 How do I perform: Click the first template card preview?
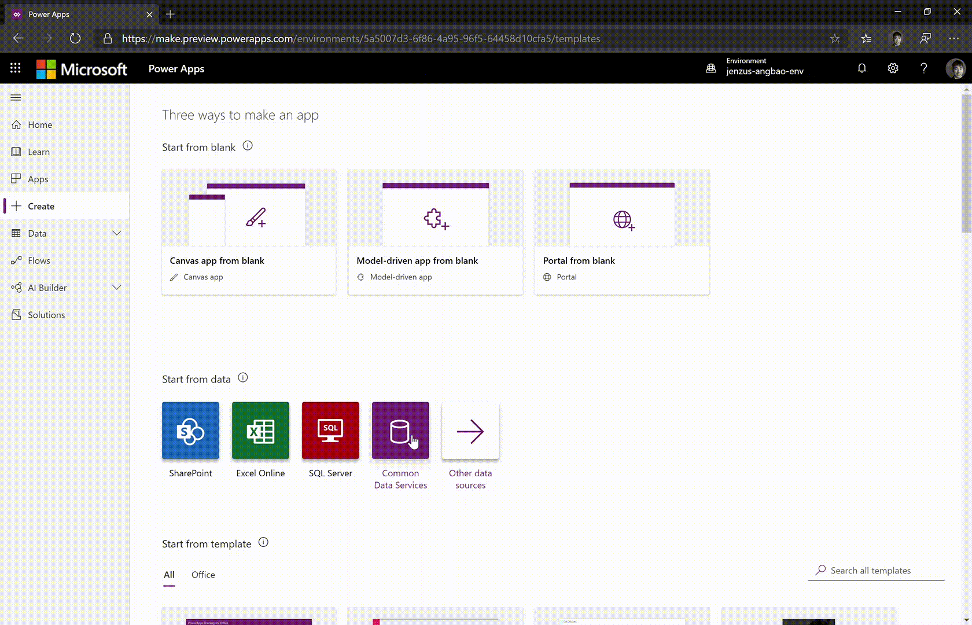[x=249, y=616]
